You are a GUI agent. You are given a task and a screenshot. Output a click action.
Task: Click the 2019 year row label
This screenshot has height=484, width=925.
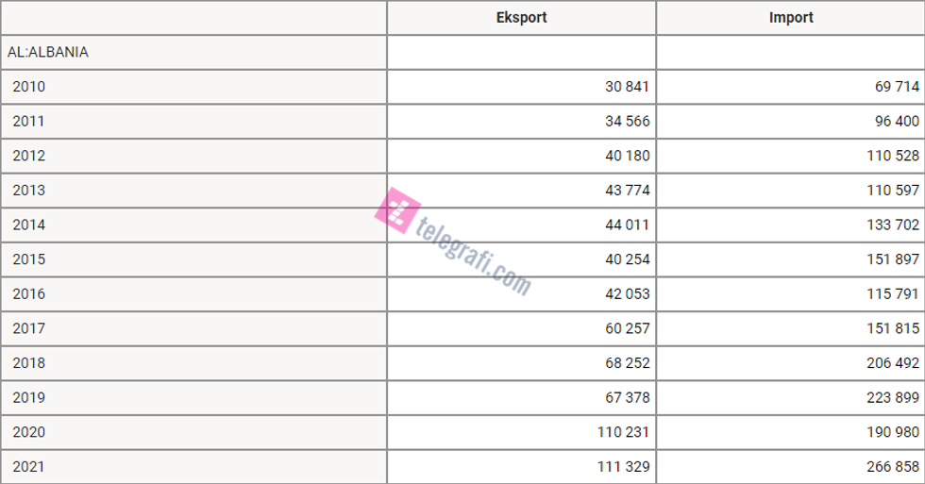pos(29,397)
